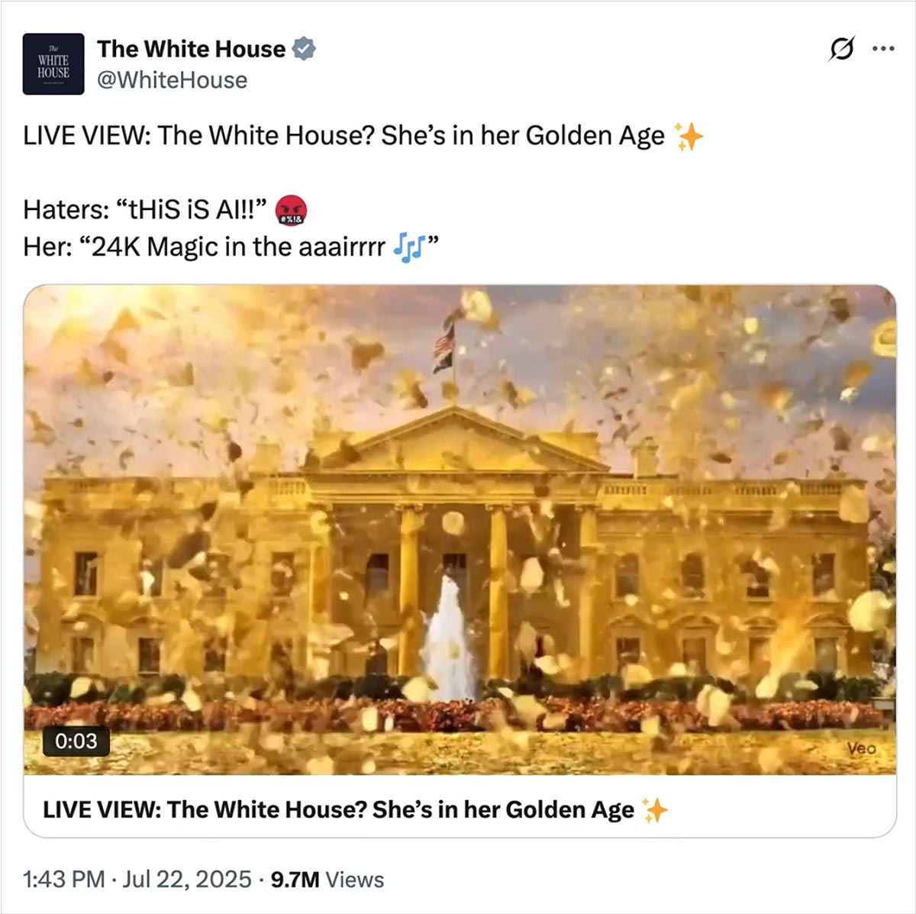The height and width of the screenshot is (914, 916).
Task: Click the 1:43 PM post timestamp
Action: tap(64, 880)
